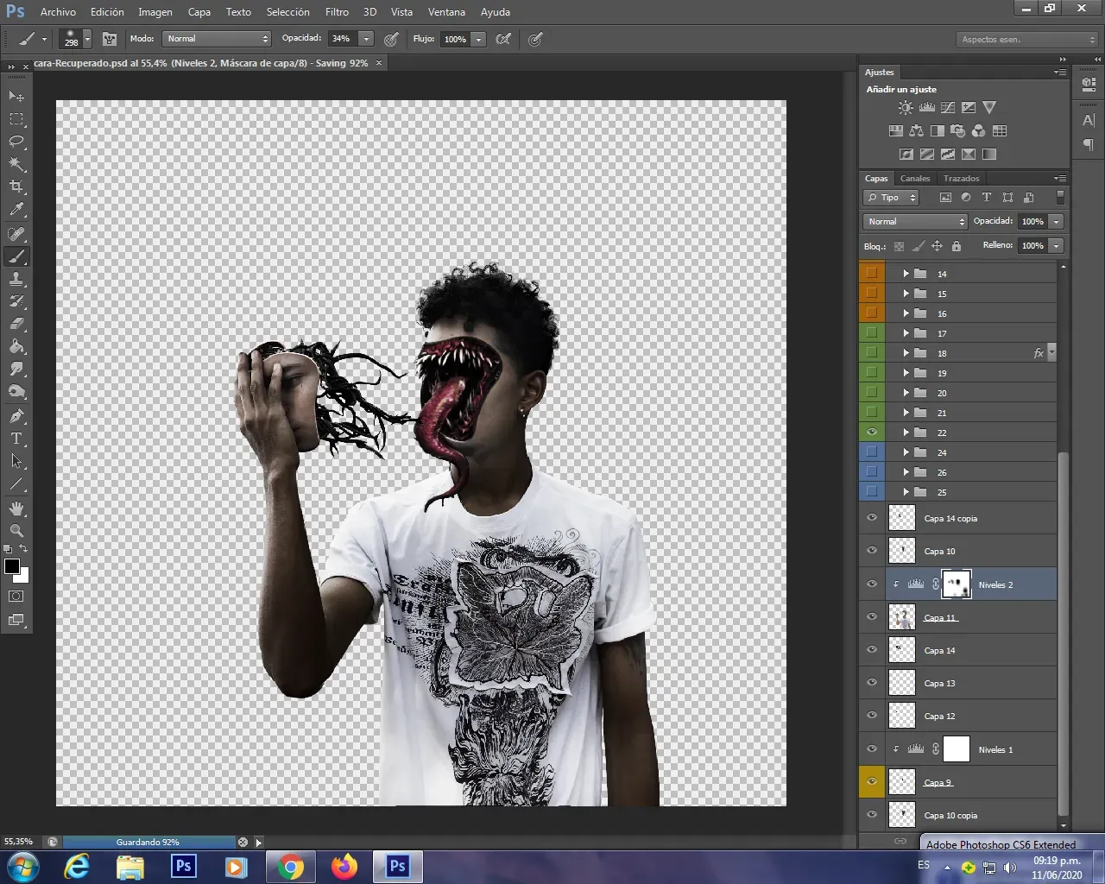
Task: Select the Pen tool
Action: tap(16, 416)
